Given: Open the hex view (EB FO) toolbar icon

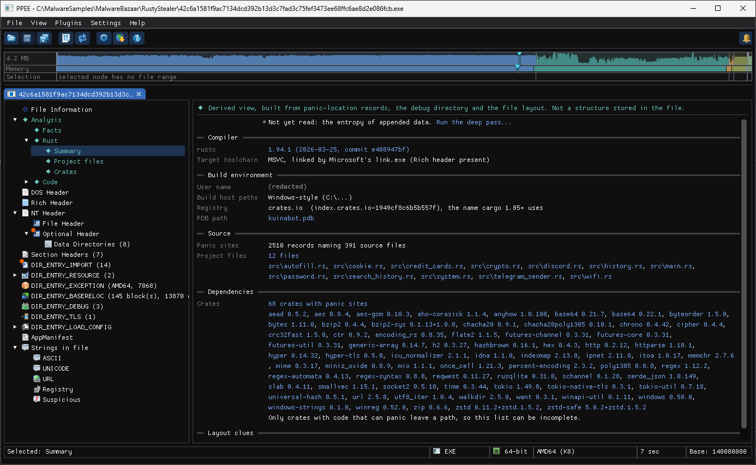Looking at the screenshot, I should click(x=66, y=38).
